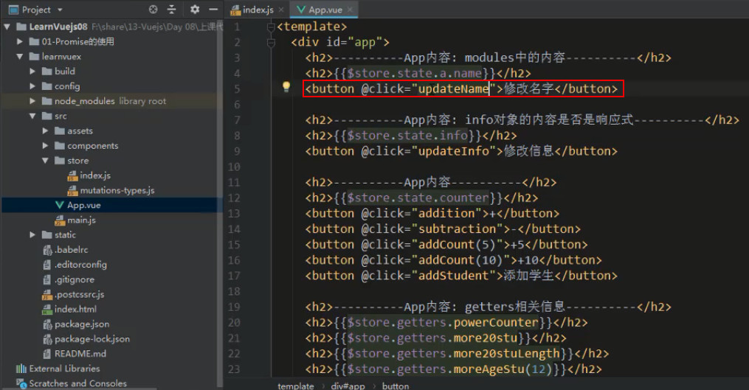The height and width of the screenshot is (390, 749).
Task: Click the Project tool window title
Action: (36, 10)
